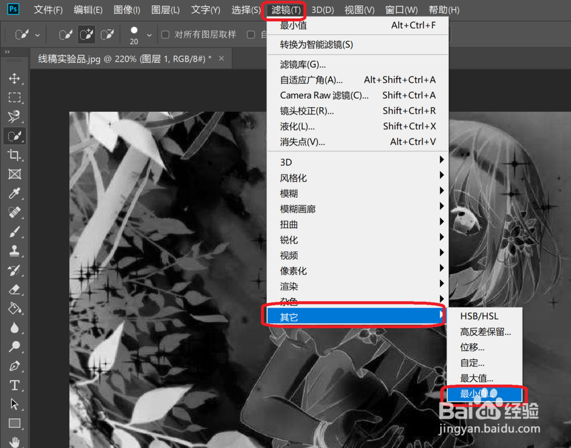Expand the 3D filter submenu
This screenshot has height=448, width=571.
point(357,162)
